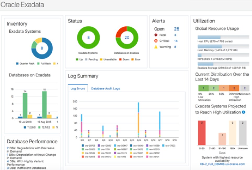Click the Warning alert triangle icon
Viewport: 252px width, 170px height.
156,47
